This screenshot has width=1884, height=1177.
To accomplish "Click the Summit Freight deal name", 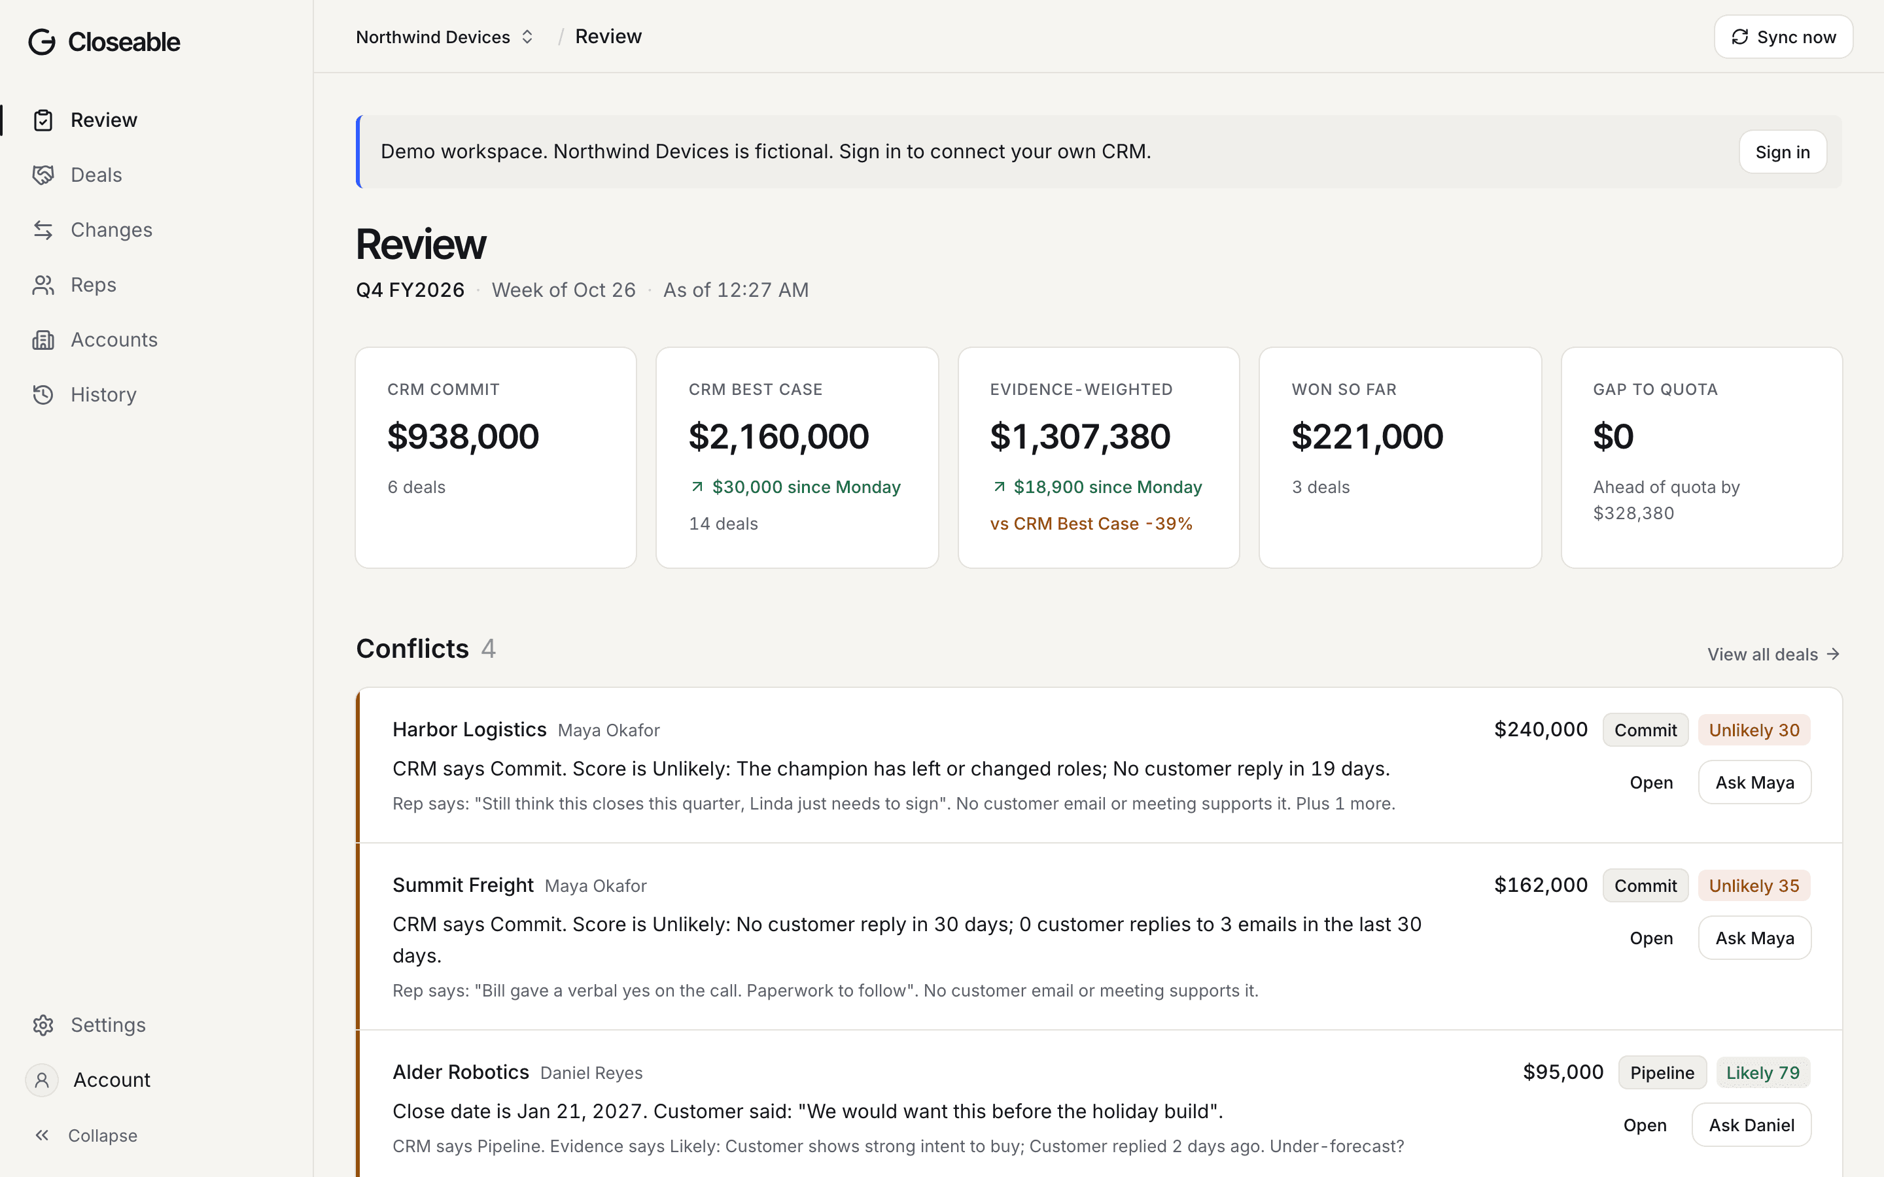I will (x=463, y=885).
